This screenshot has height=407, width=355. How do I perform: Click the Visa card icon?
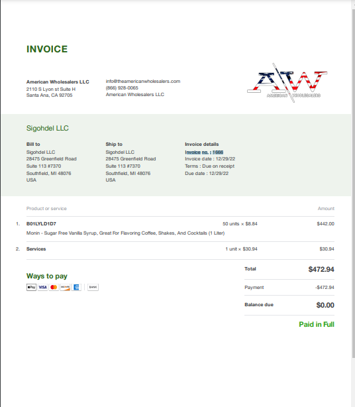(42, 287)
